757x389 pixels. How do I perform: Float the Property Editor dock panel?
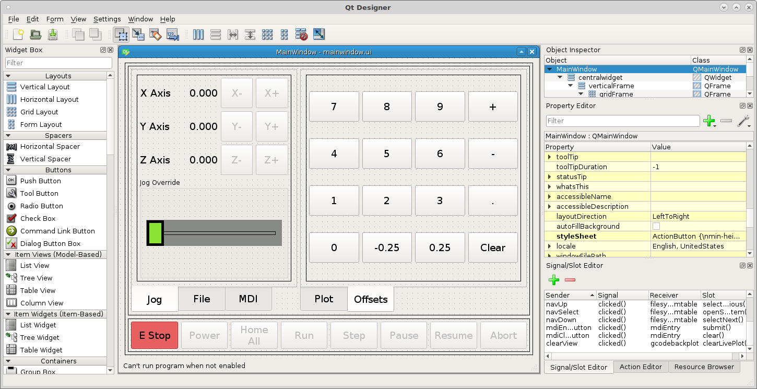tap(742, 106)
